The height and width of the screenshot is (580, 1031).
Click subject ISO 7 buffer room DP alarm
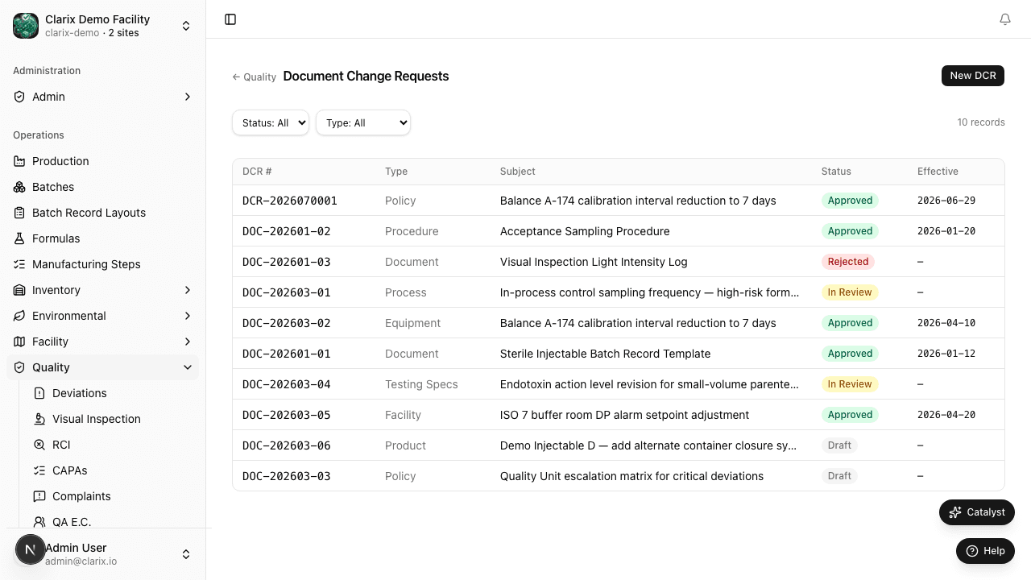pyautogui.click(x=624, y=415)
